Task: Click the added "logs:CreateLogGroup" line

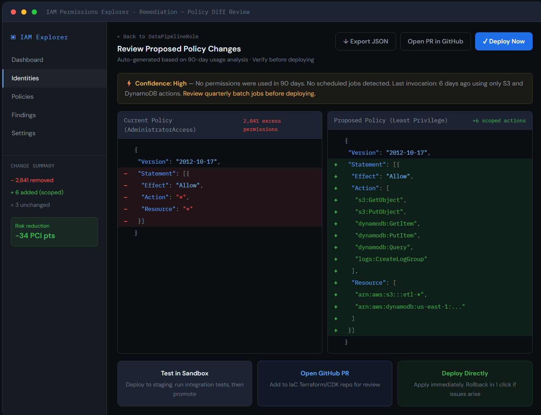Action: point(430,259)
